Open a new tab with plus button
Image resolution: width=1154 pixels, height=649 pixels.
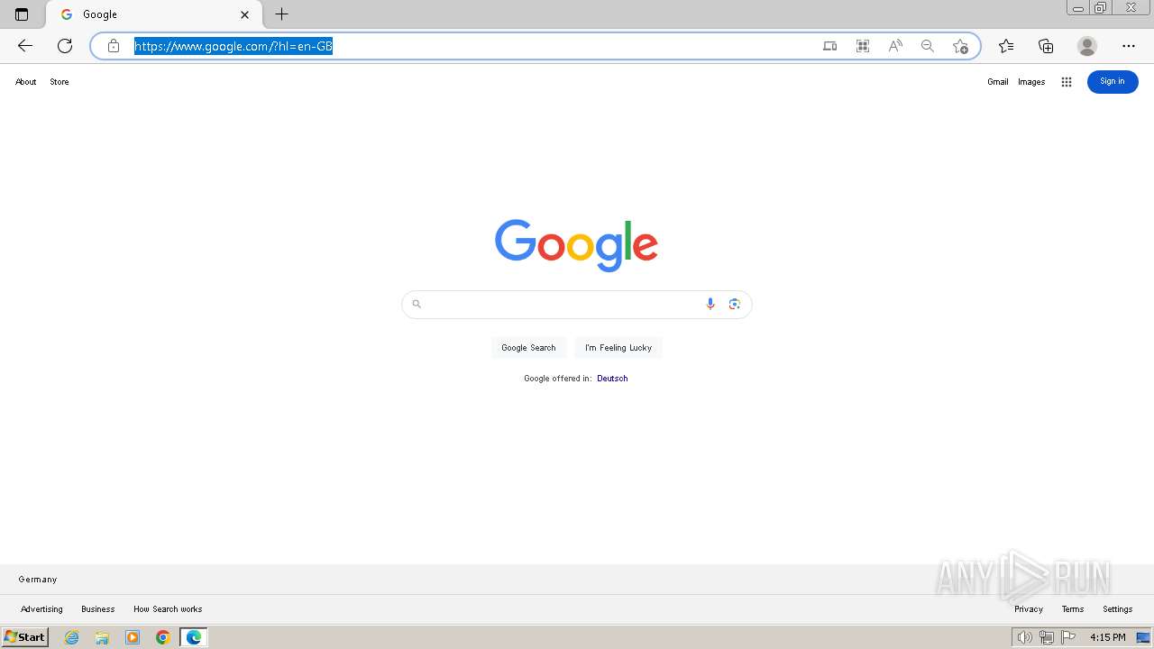(282, 14)
